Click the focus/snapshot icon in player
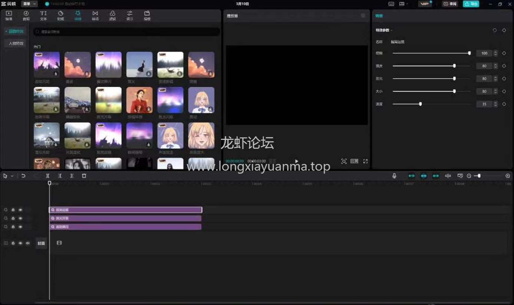This screenshot has height=305, width=514. pyautogui.click(x=344, y=161)
